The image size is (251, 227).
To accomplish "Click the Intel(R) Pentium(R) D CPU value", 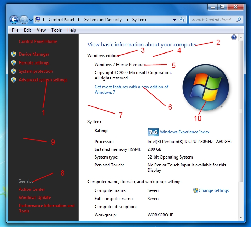I will [190, 142].
